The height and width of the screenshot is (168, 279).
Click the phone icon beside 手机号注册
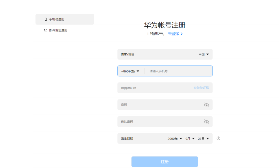45,19
